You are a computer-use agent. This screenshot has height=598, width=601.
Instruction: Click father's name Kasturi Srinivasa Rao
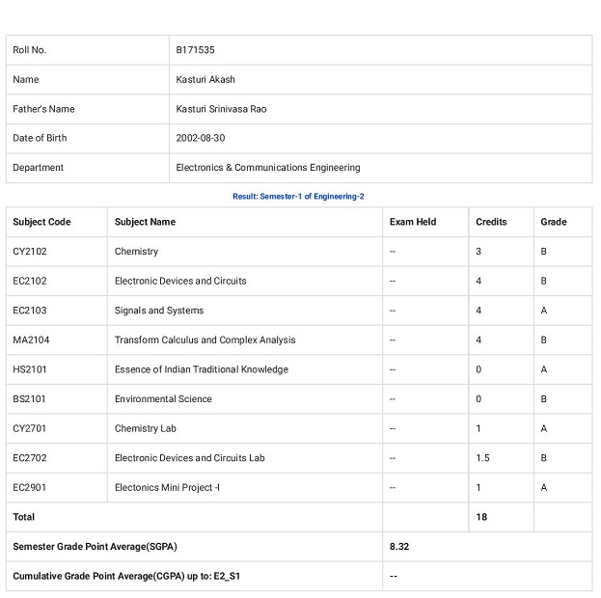(x=221, y=109)
